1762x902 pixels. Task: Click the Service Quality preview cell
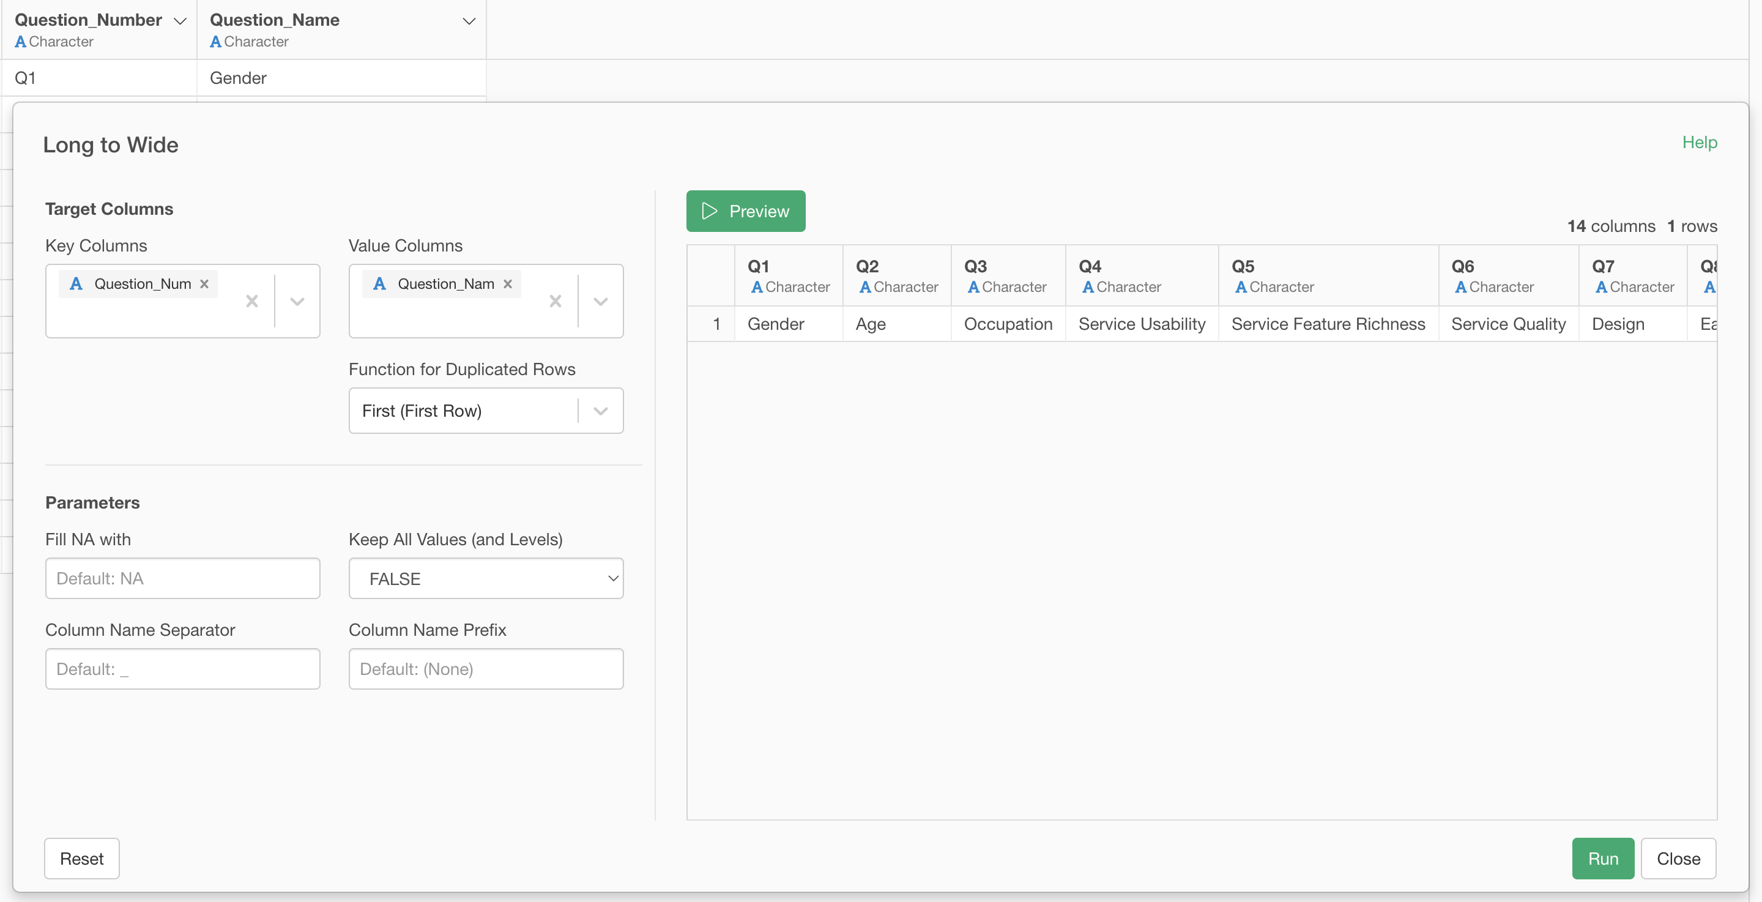click(1507, 324)
